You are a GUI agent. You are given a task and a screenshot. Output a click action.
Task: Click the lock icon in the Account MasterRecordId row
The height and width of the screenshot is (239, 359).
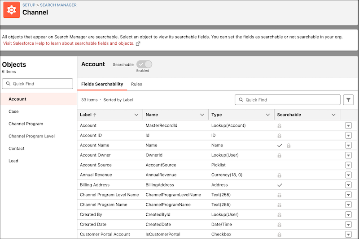[x=279, y=126]
